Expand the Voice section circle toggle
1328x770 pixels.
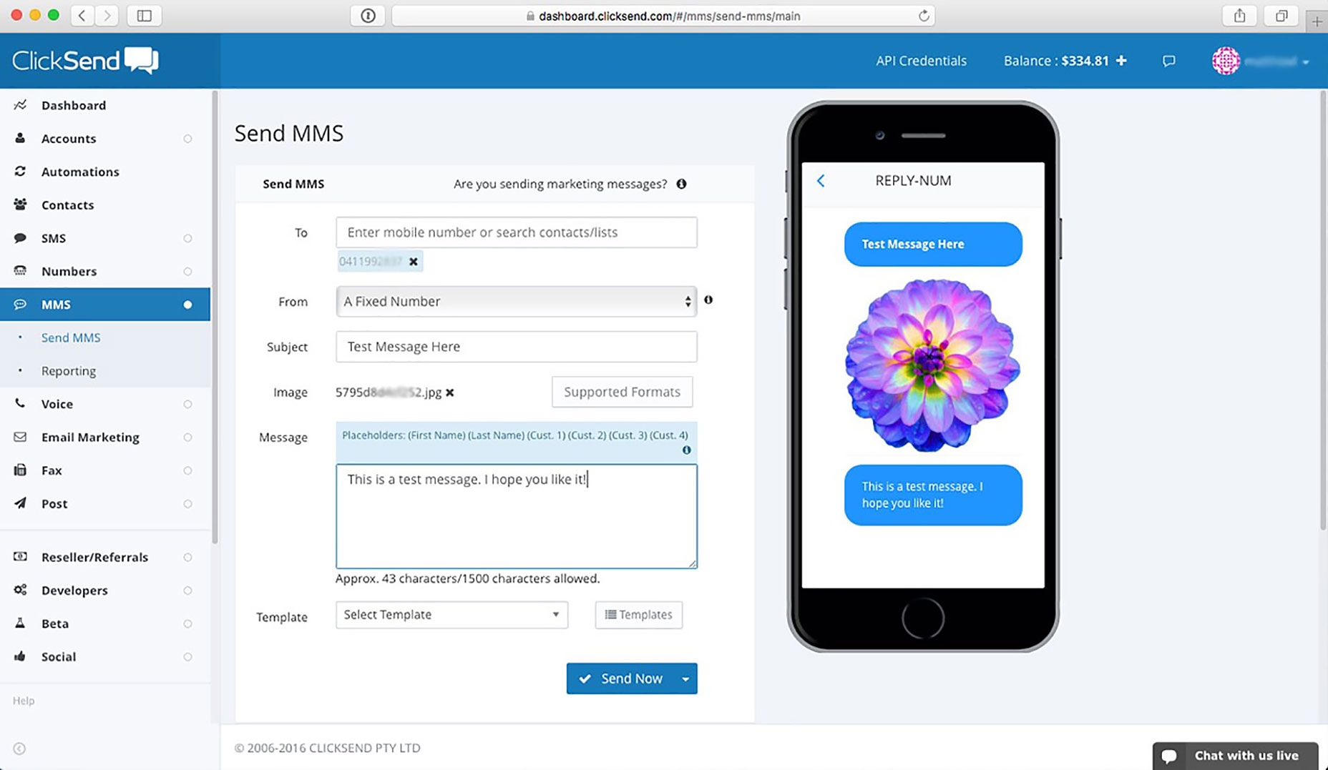click(187, 404)
